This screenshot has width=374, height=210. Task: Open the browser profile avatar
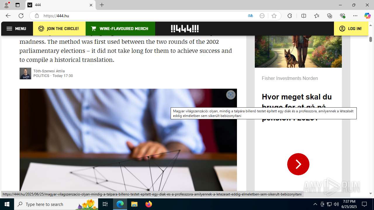(x=6, y=5)
